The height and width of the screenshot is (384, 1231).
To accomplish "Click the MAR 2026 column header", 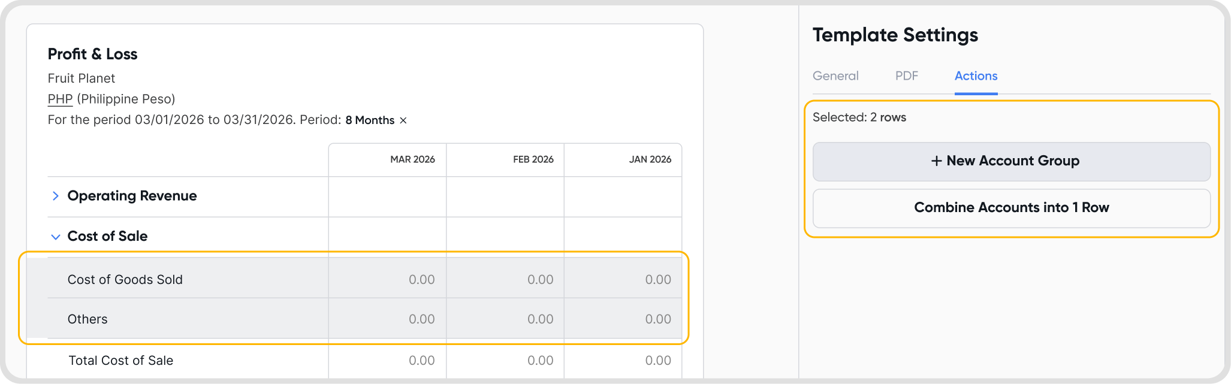I will pos(412,159).
